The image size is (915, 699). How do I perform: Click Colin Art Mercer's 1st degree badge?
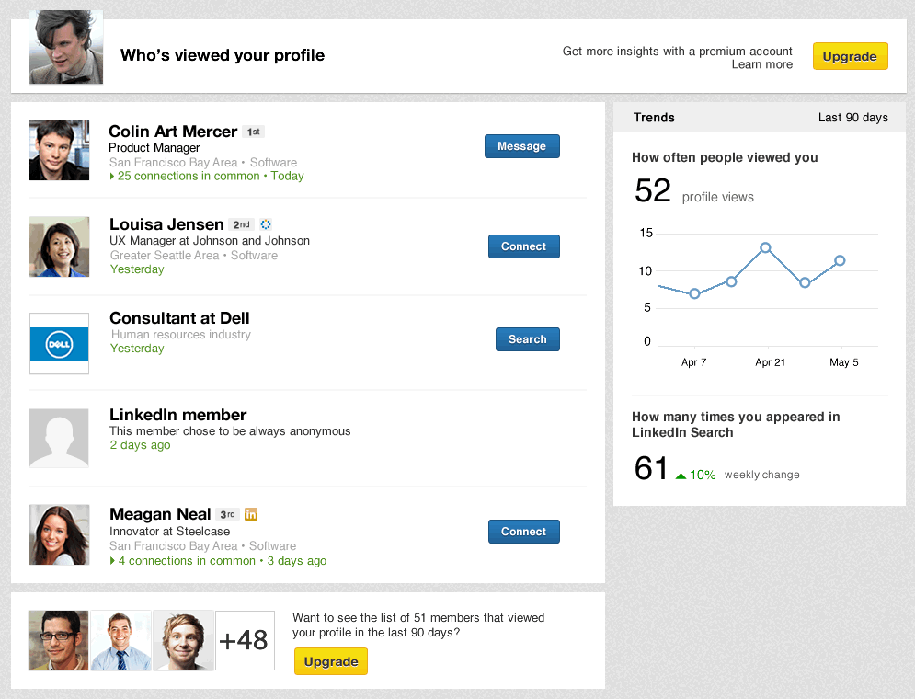click(x=252, y=131)
